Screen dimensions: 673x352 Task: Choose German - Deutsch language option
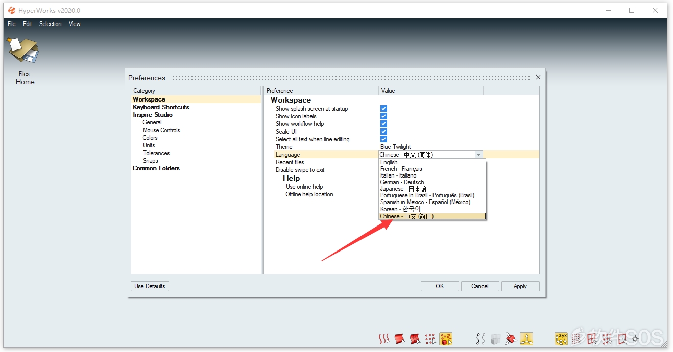tap(432, 182)
